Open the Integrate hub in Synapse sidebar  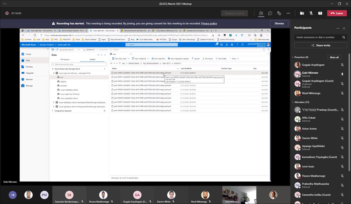30,73
